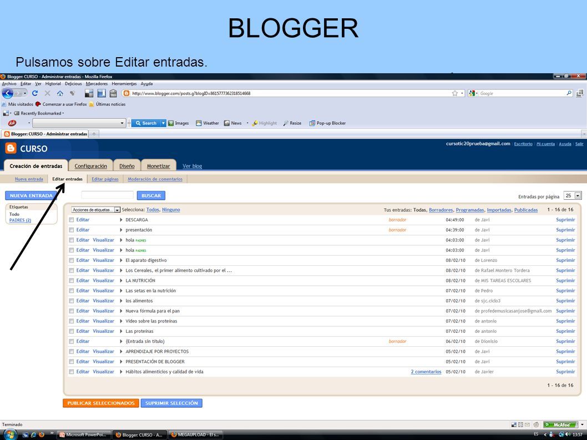
Task: Reload the page with the refresh icon
Action: coord(35,93)
